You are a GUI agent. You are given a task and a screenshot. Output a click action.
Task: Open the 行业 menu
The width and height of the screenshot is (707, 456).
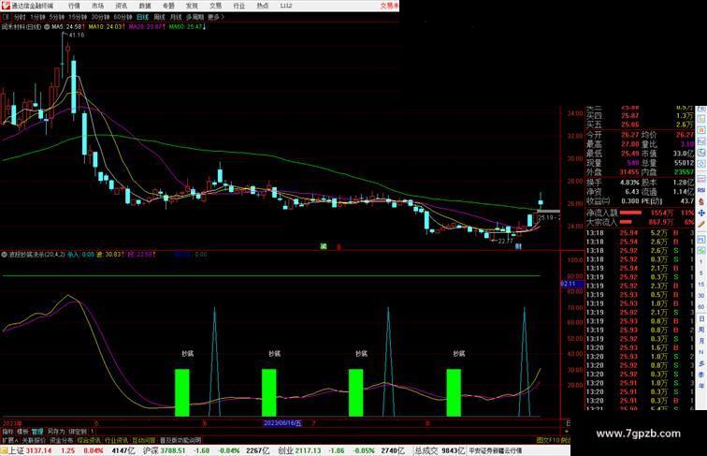(239, 6)
